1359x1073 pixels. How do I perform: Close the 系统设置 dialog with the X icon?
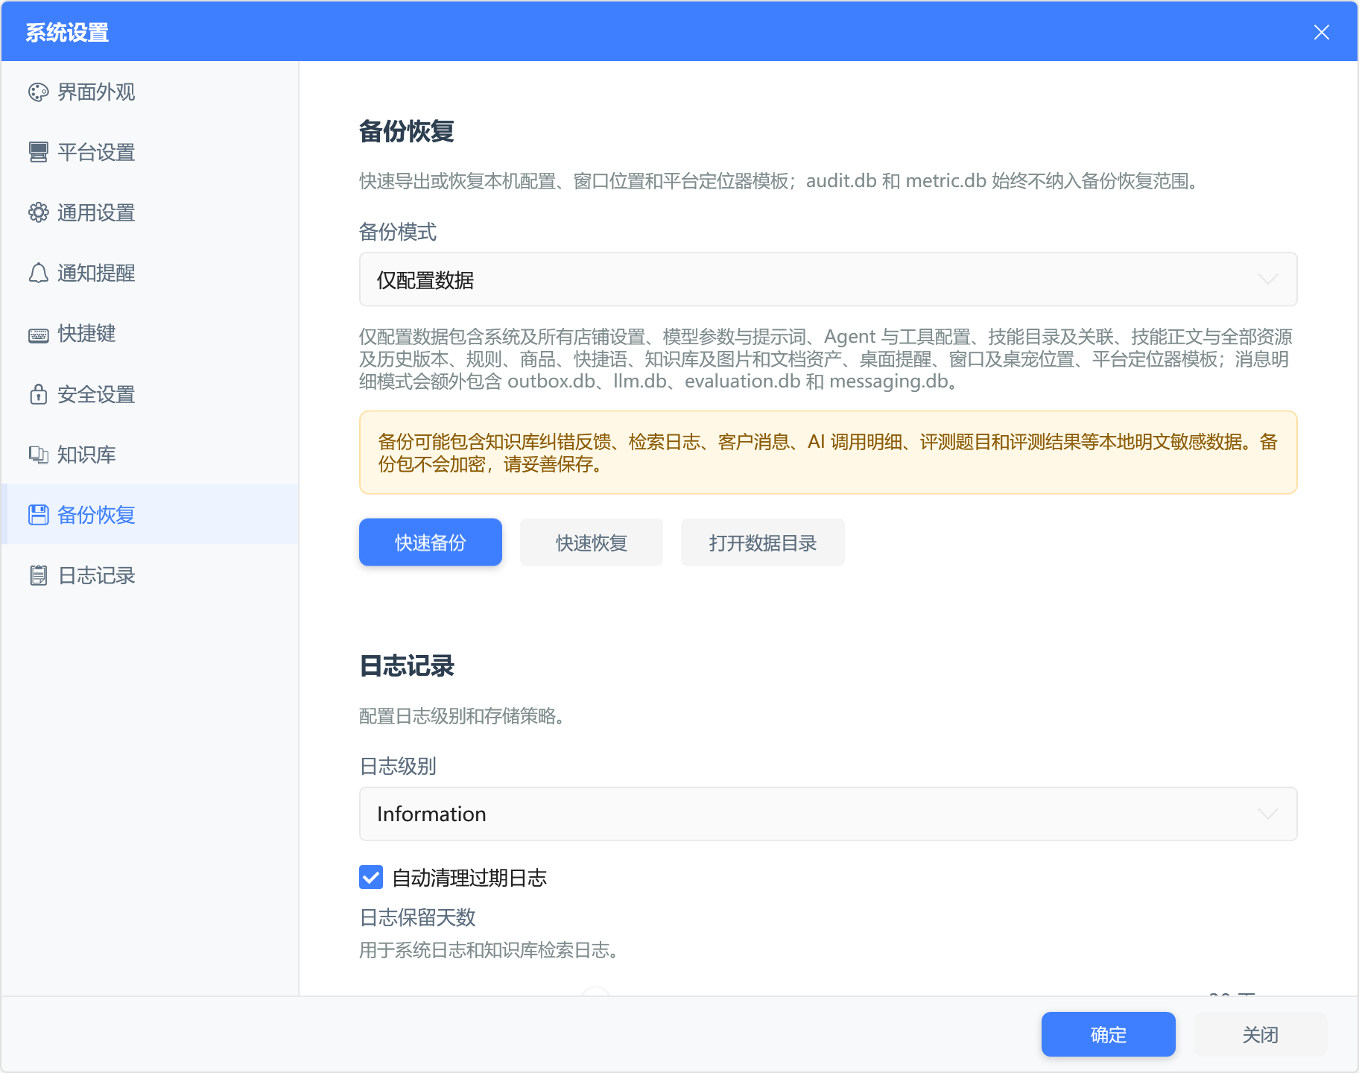[x=1321, y=32]
